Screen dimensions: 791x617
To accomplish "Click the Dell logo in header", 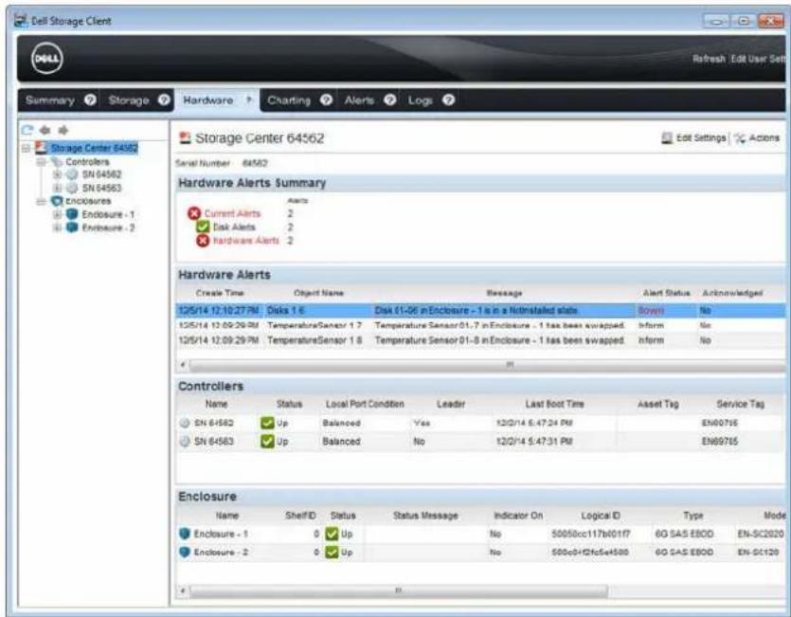I will [47, 59].
